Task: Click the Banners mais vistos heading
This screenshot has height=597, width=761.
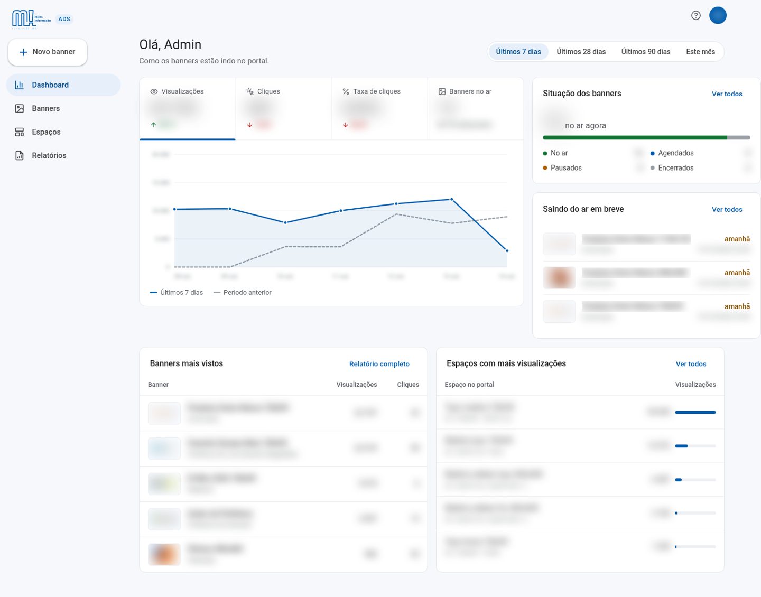Action: coord(187,363)
